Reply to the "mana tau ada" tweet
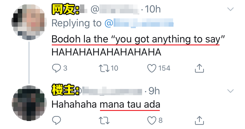The image size is (245, 129). tap(56, 120)
